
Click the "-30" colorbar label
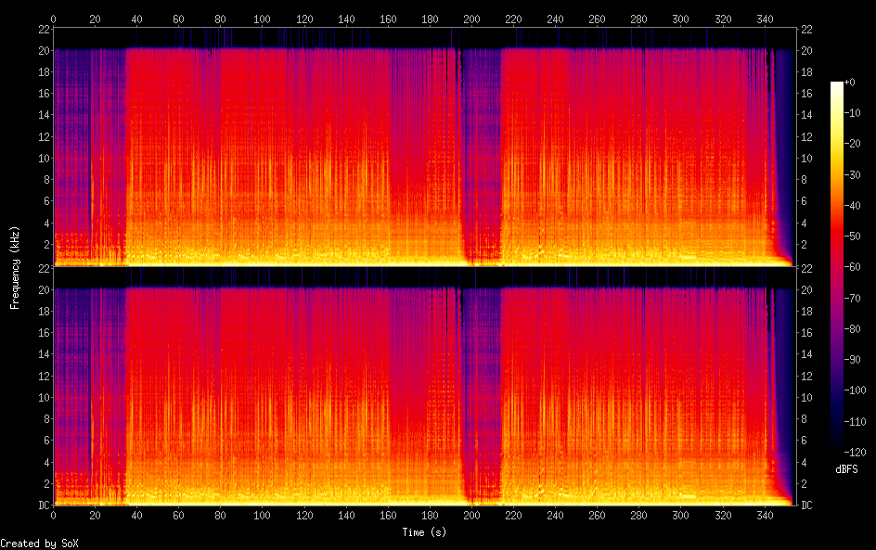853,174
